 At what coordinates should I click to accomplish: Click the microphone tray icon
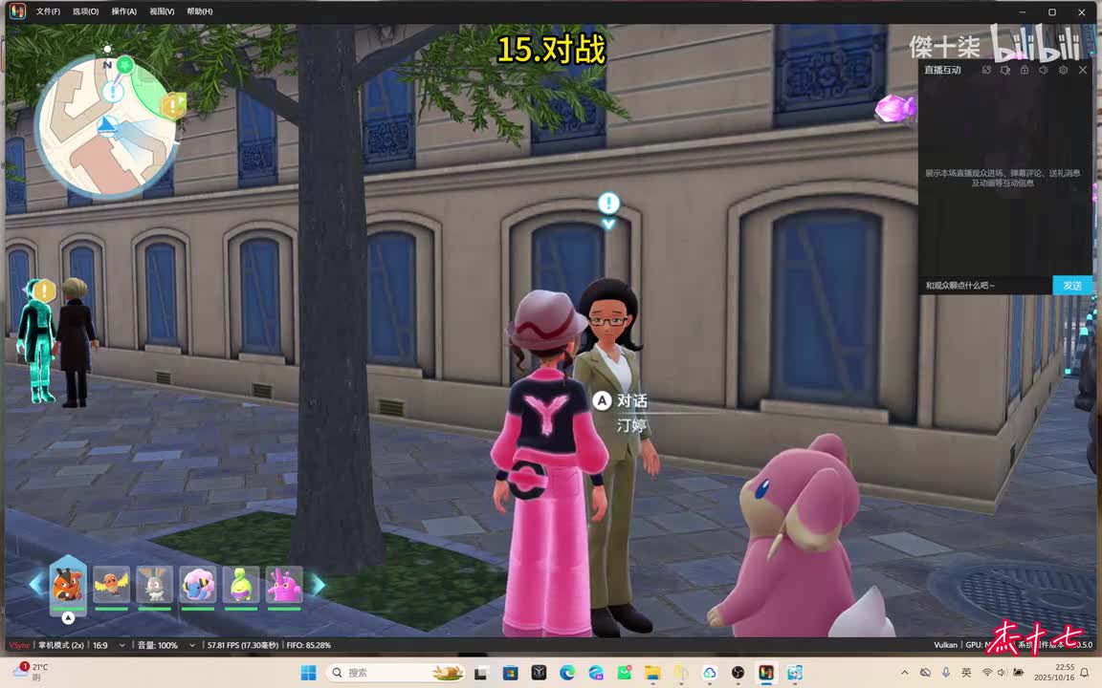point(946,673)
